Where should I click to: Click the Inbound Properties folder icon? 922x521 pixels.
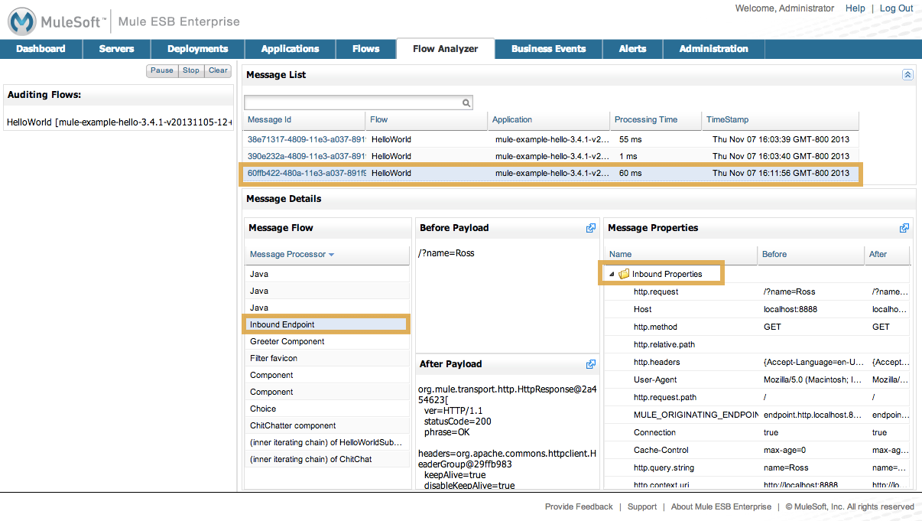pos(624,274)
